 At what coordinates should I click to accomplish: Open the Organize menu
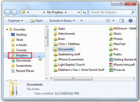(x=15, y=21)
